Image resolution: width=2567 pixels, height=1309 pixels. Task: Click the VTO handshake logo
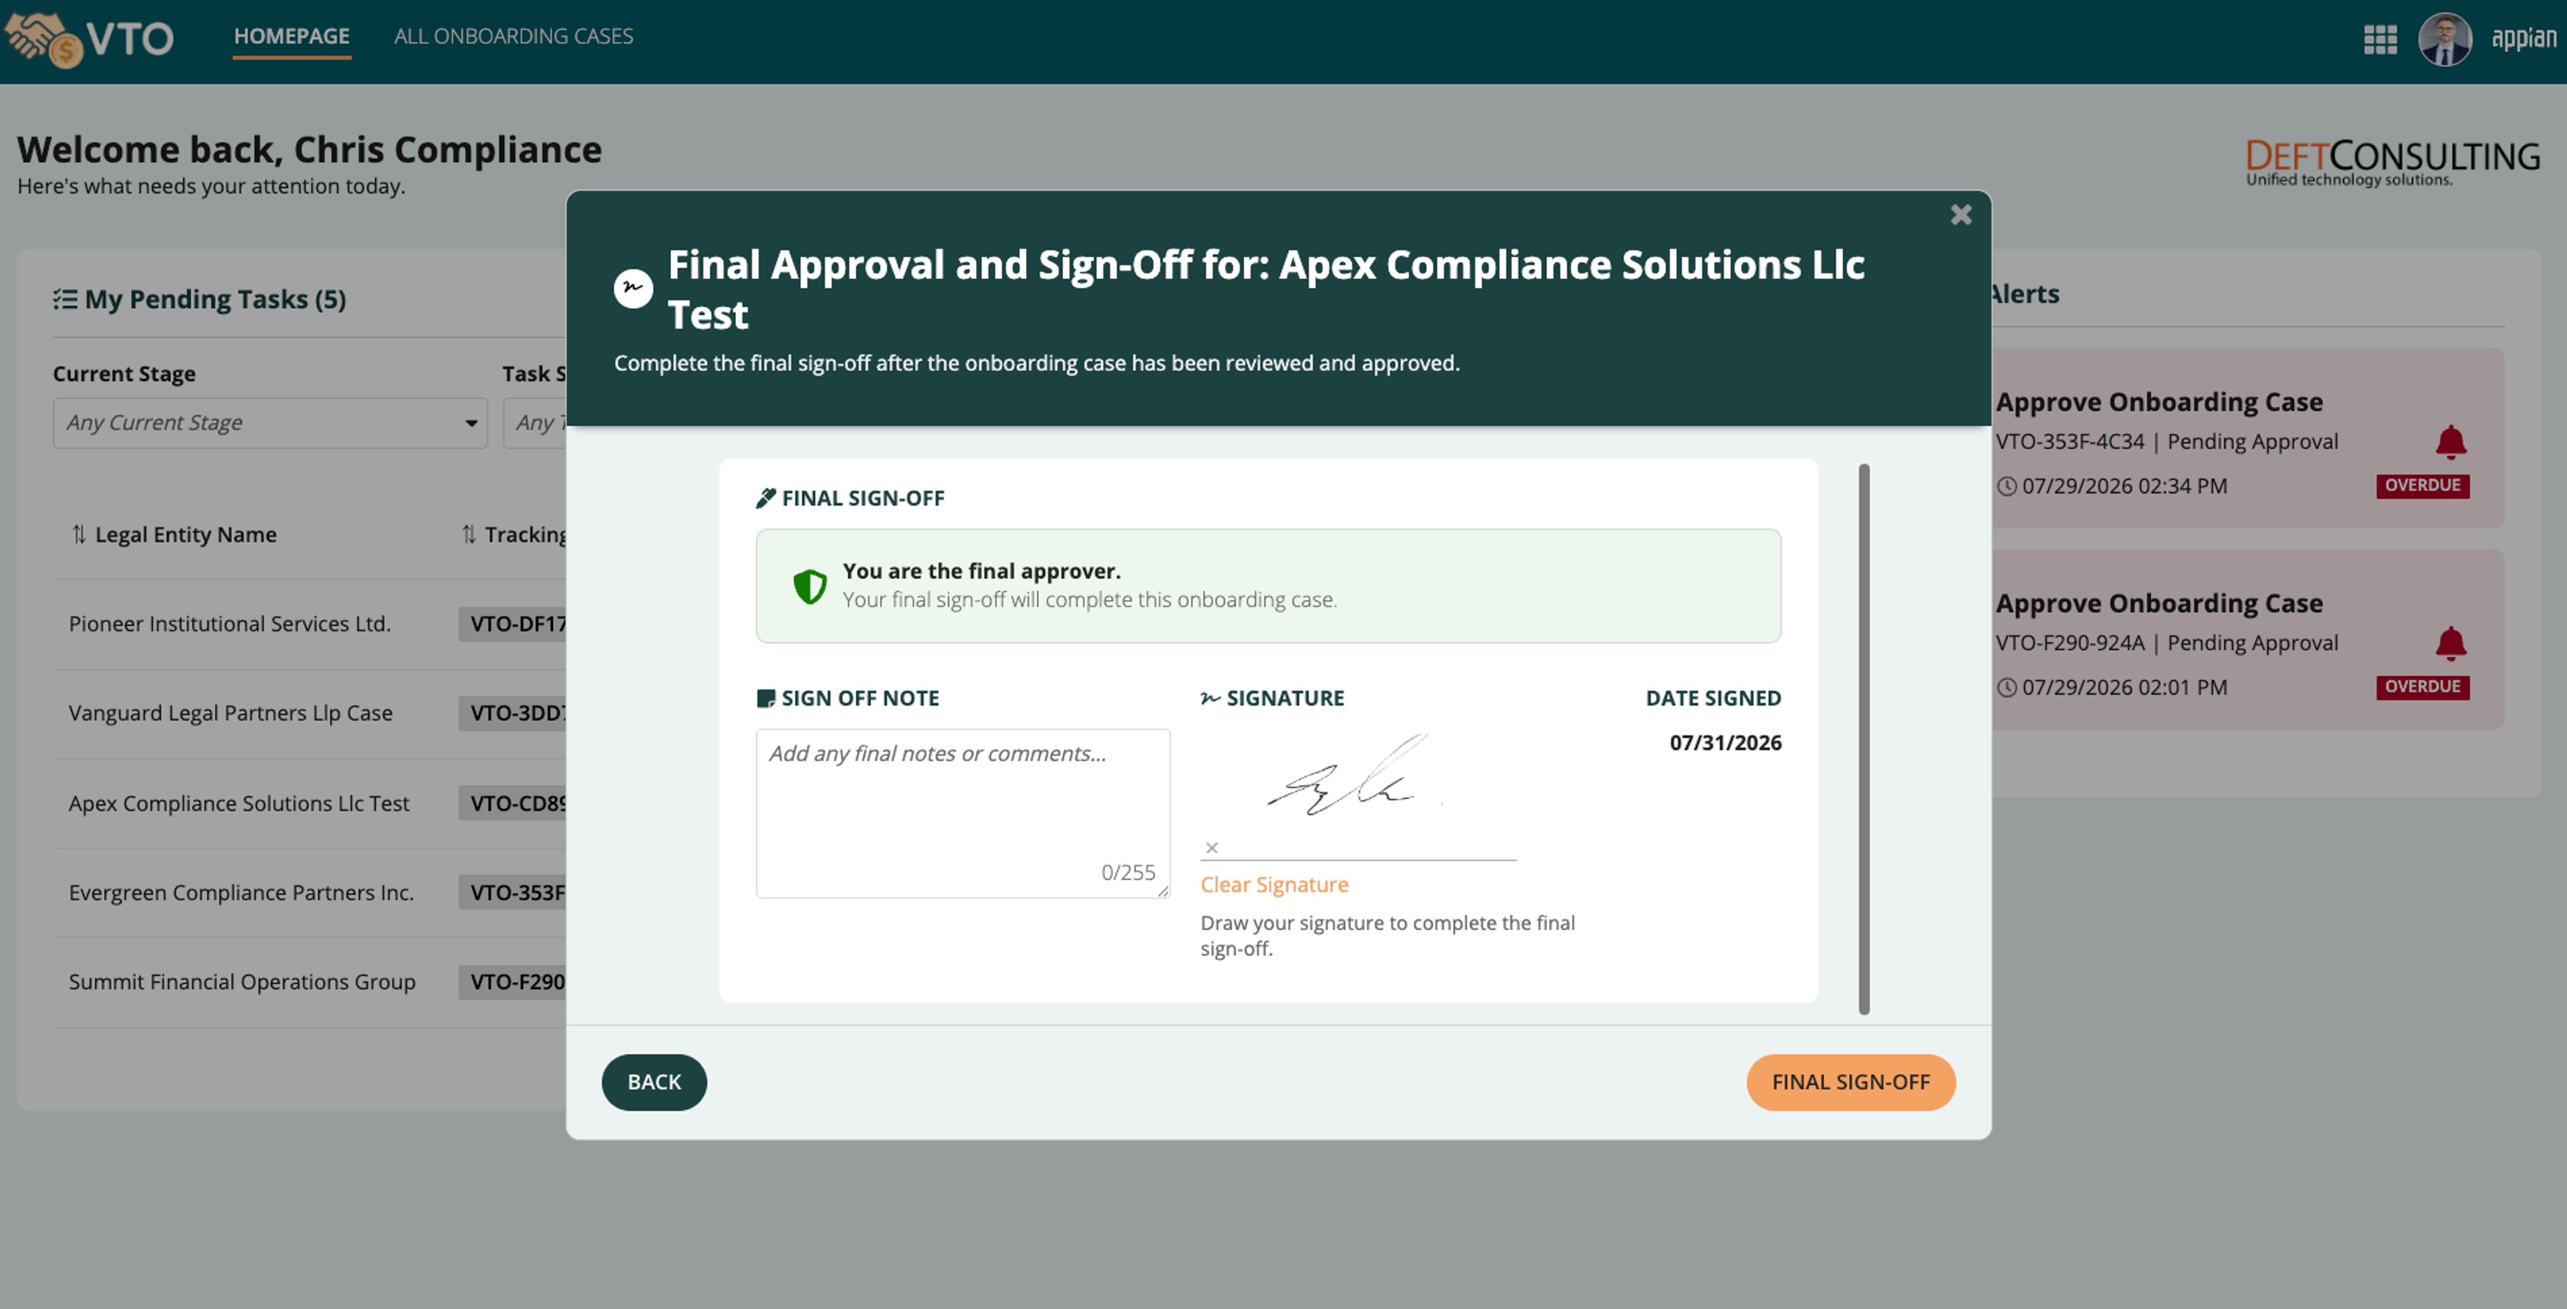coord(90,39)
